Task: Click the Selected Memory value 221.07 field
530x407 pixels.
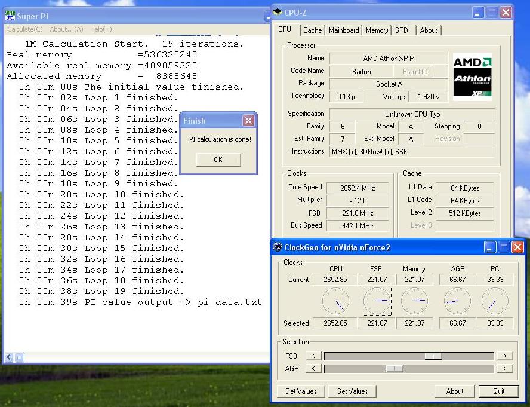Action: tap(414, 323)
